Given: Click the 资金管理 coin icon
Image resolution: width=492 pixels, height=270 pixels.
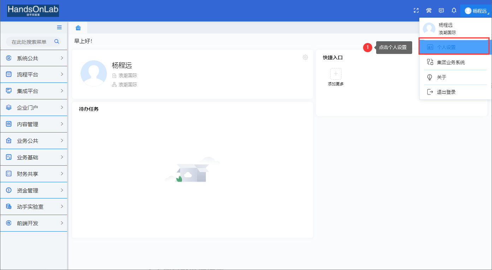Looking at the screenshot, I should [x=9, y=190].
